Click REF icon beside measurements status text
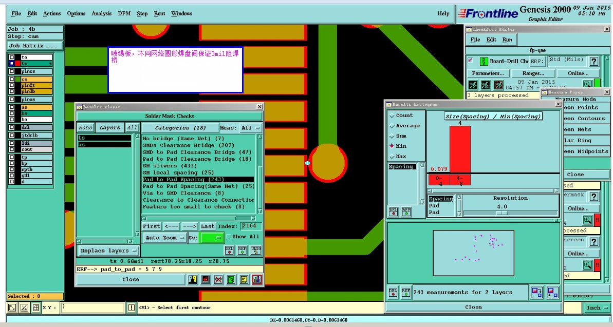This screenshot has width=613, height=327. coord(406,292)
